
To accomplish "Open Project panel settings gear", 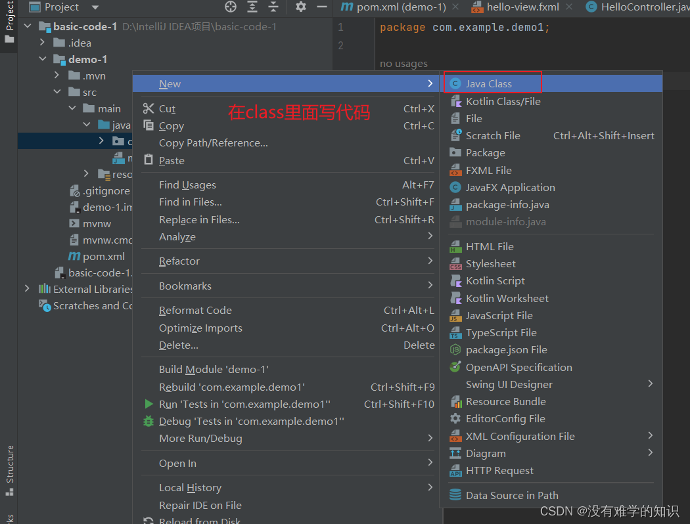I will [x=300, y=7].
